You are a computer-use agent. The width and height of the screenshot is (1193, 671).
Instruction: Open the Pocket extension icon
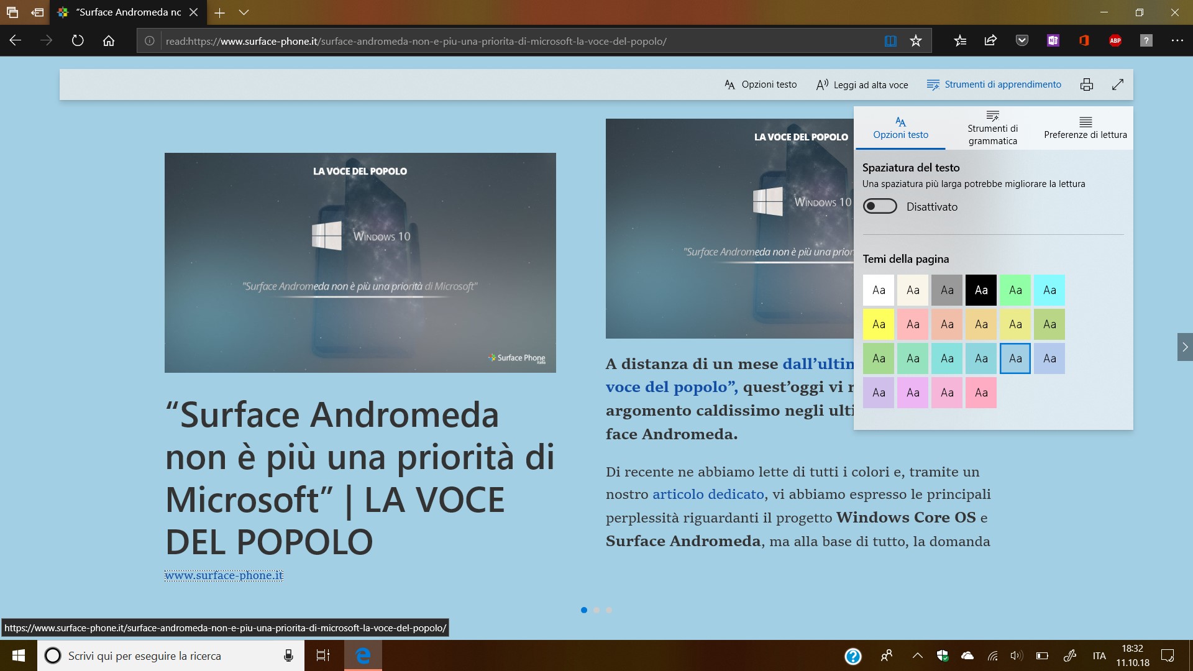tap(1022, 40)
